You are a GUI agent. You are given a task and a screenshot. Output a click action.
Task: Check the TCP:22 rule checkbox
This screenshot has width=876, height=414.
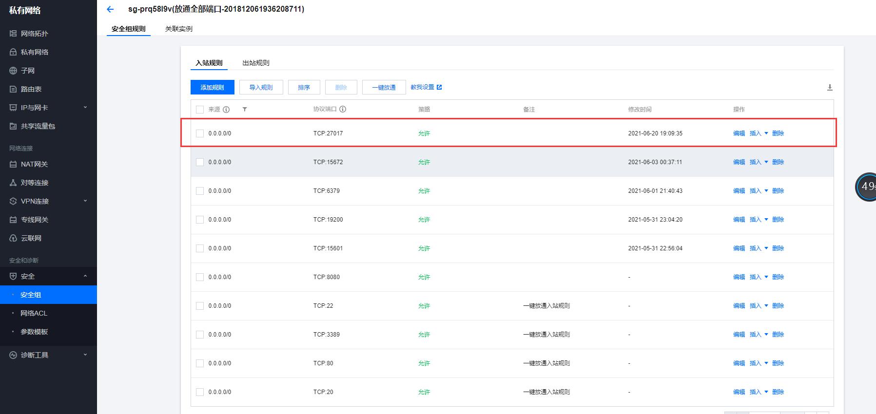[200, 306]
